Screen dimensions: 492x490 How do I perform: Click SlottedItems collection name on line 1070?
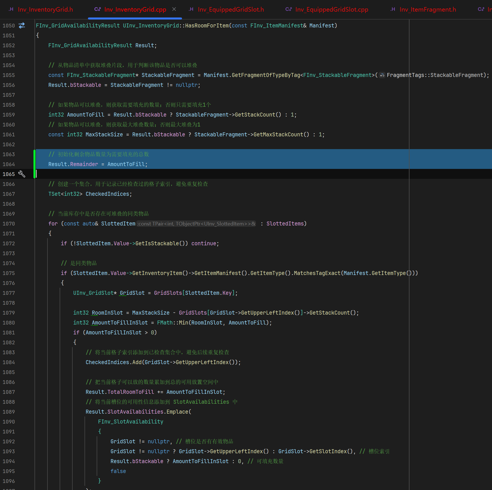(x=285, y=223)
